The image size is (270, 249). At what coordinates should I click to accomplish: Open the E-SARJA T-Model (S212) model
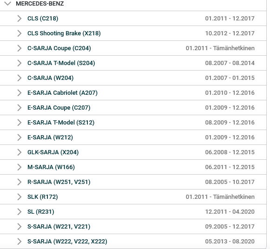tap(61, 123)
